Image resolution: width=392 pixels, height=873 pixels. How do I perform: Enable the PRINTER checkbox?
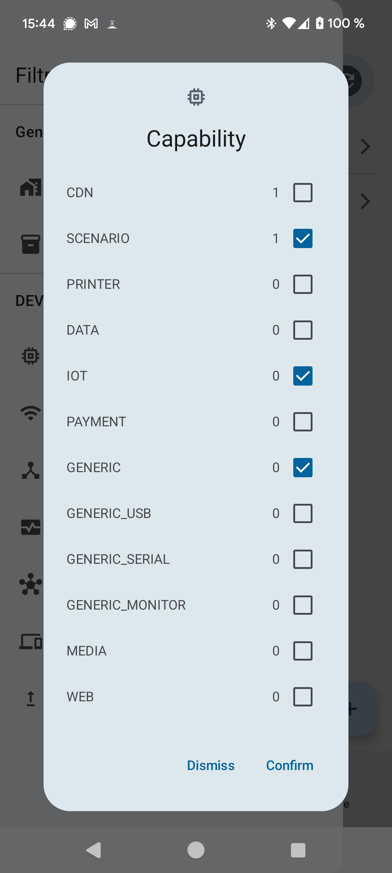pos(303,284)
